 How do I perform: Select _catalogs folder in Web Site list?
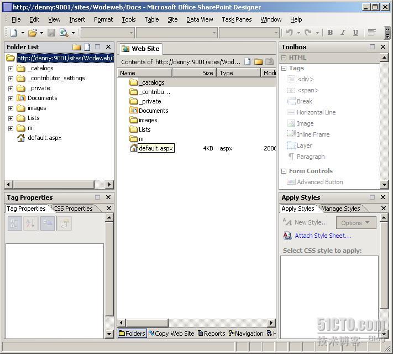(153, 82)
